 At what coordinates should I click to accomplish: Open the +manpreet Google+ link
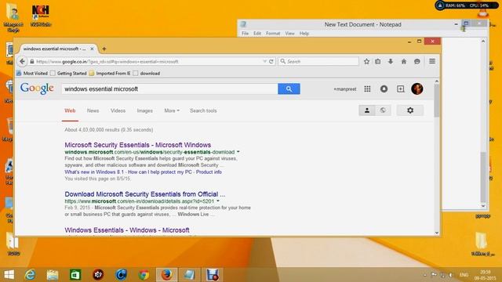point(345,89)
